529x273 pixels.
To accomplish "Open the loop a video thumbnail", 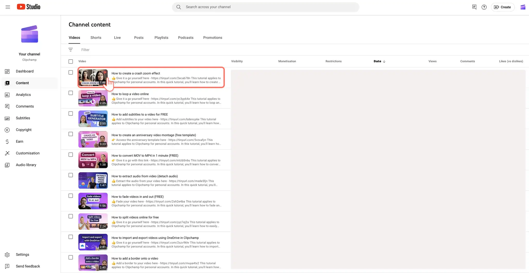I will pos(93,98).
